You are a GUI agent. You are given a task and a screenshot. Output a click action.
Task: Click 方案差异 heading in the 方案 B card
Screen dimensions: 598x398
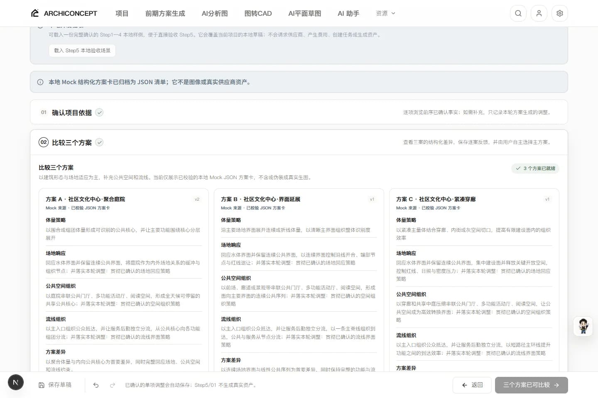click(x=231, y=360)
